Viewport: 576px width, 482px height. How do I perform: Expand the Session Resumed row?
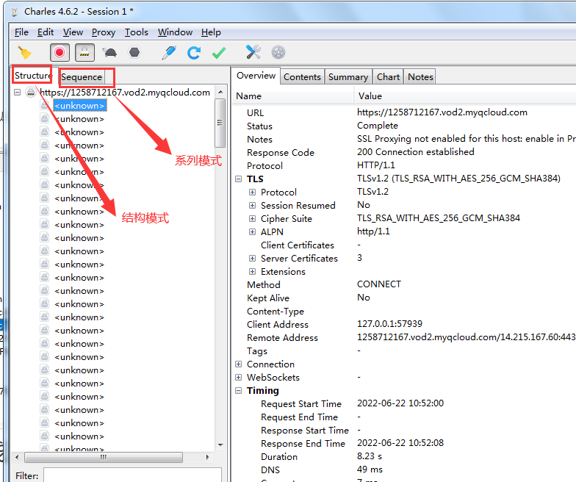tap(253, 206)
